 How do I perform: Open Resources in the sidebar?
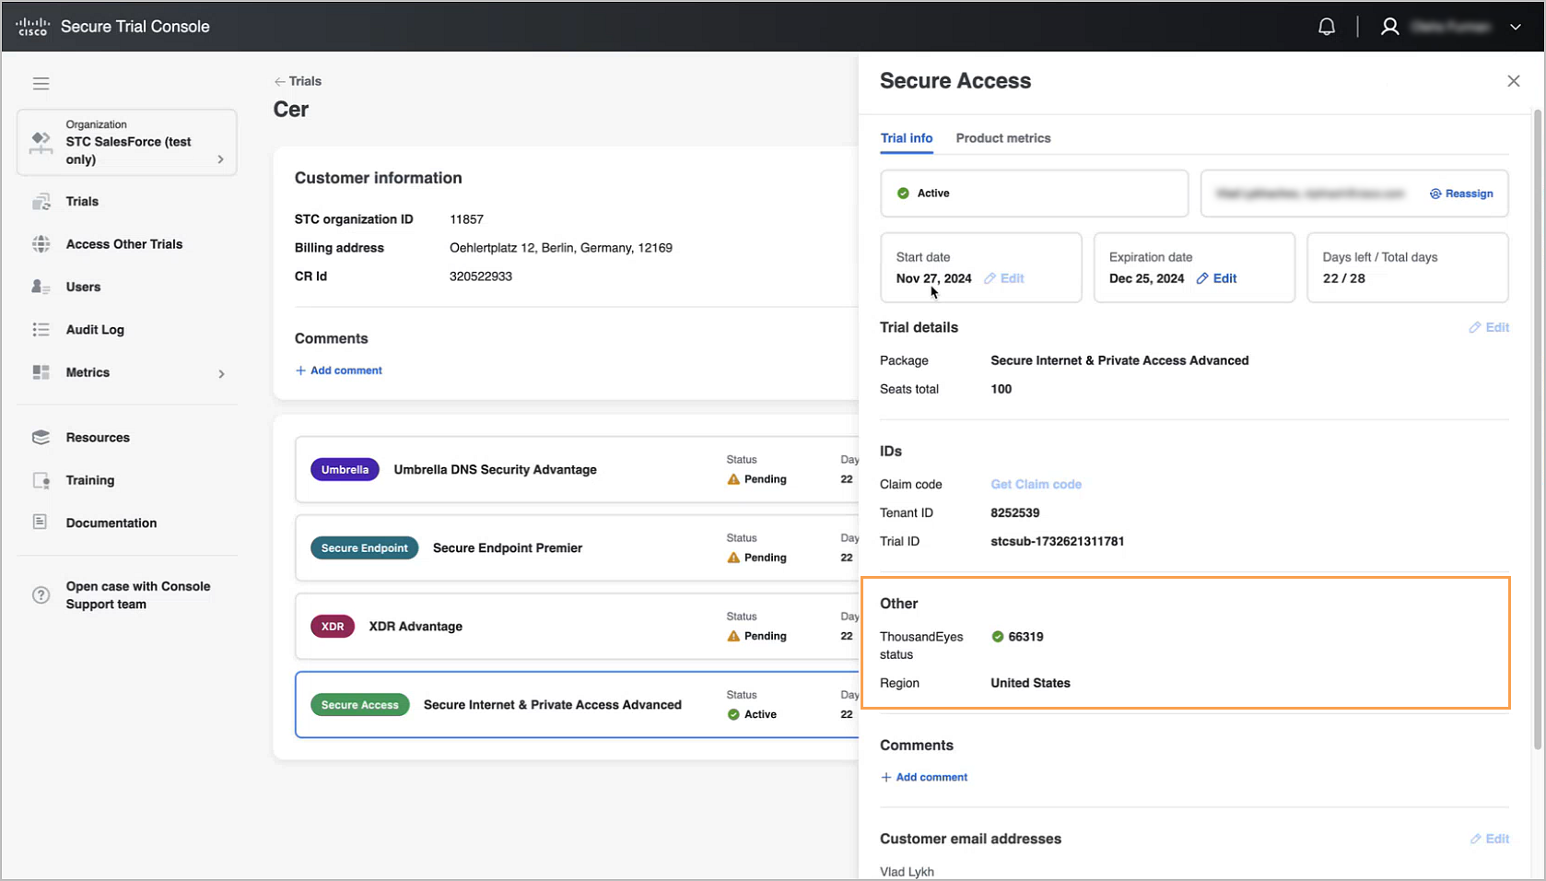[98, 438]
